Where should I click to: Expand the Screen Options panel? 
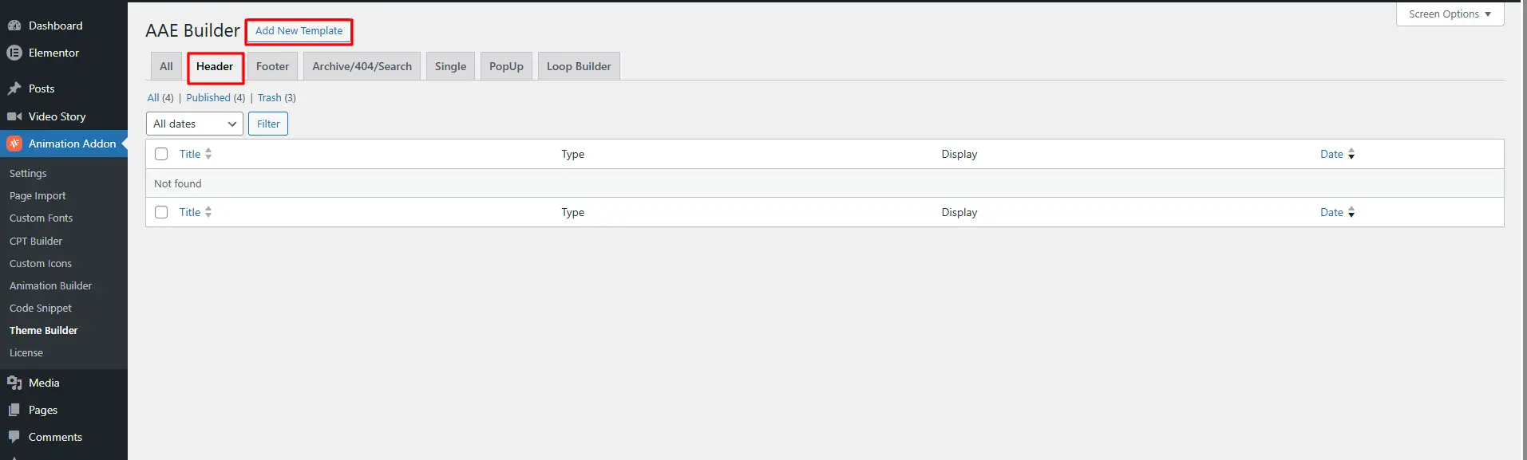point(1450,14)
